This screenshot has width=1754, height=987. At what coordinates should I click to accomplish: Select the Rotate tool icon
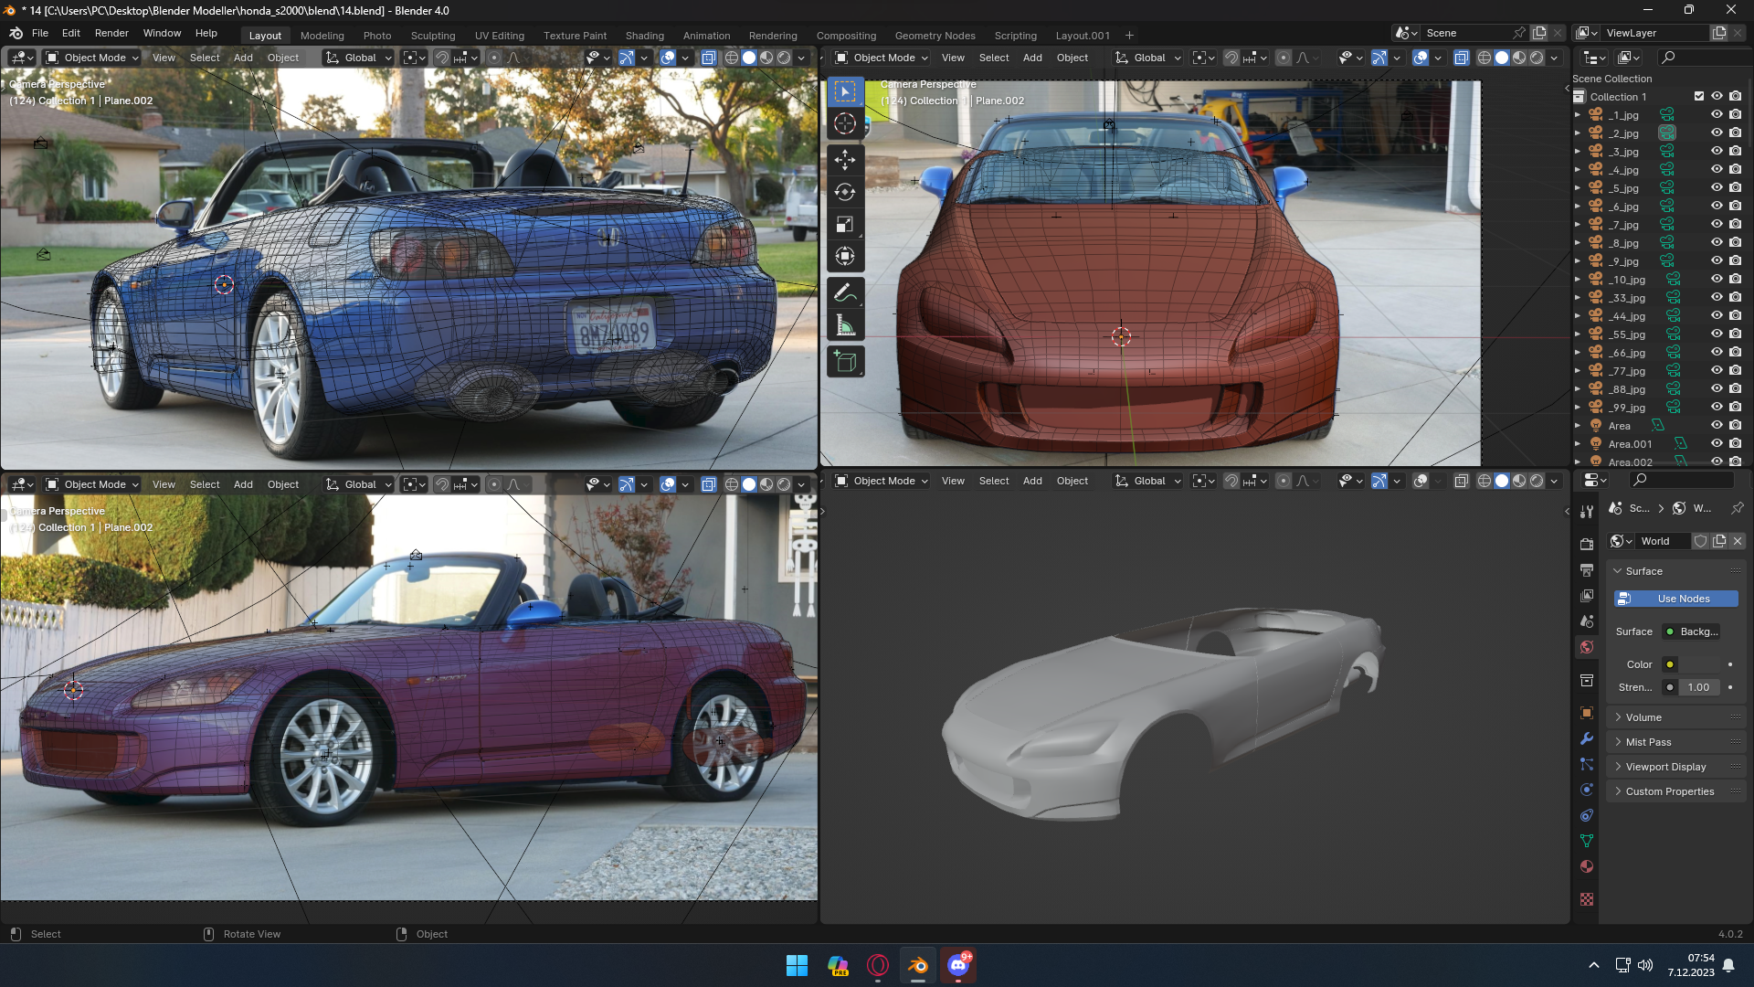845,192
